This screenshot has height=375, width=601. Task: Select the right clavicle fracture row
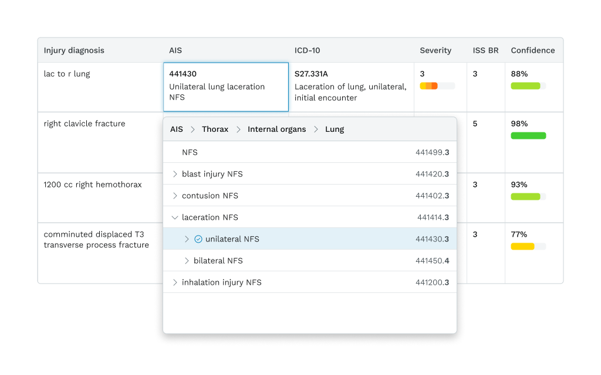(85, 124)
